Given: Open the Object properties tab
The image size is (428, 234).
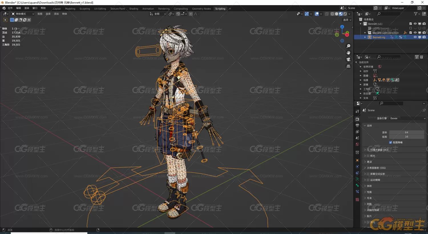Looking at the screenshot, I should pos(357,160).
